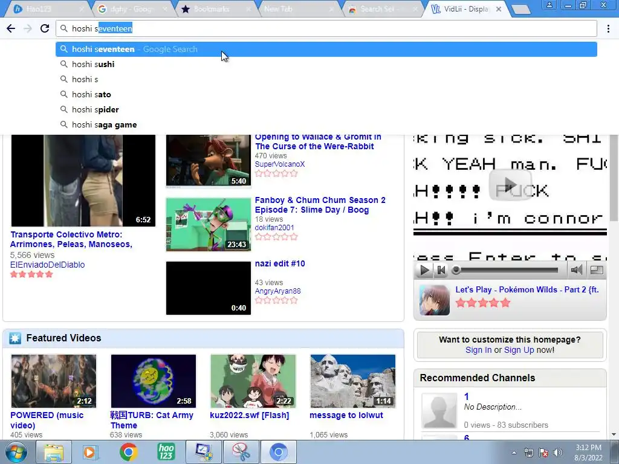This screenshot has width=619, height=464.
Task: Choose the 'hoshi s' suggestion
Action: [326, 79]
